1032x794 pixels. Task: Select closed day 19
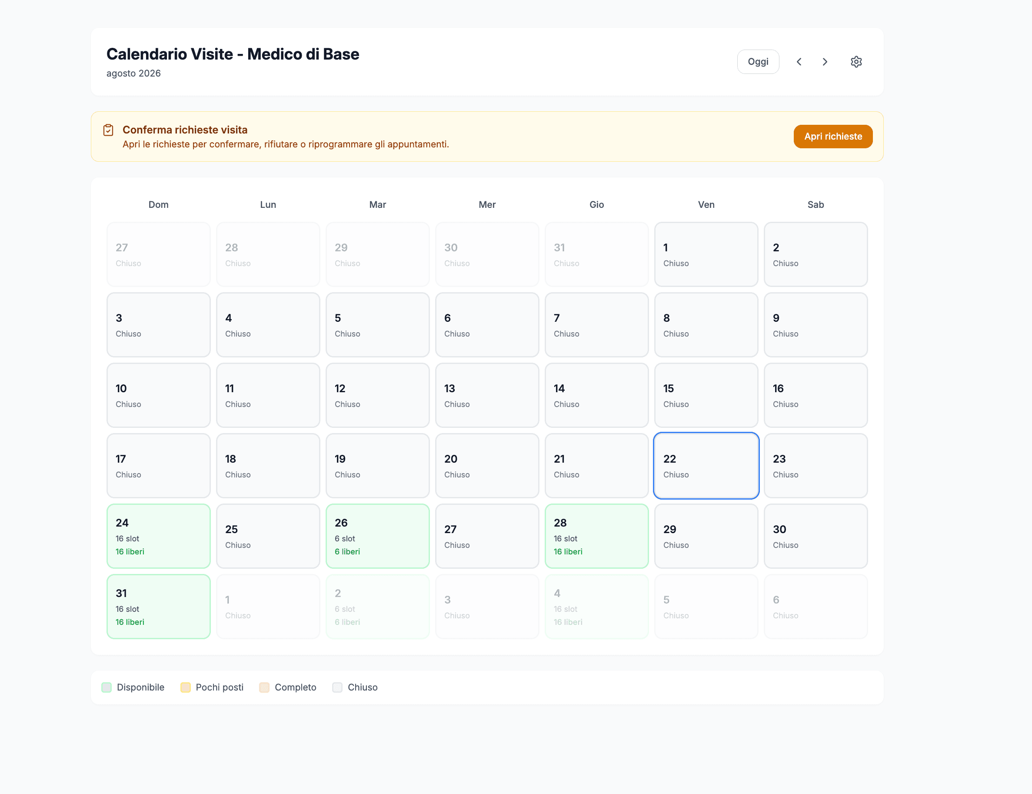[x=378, y=466]
